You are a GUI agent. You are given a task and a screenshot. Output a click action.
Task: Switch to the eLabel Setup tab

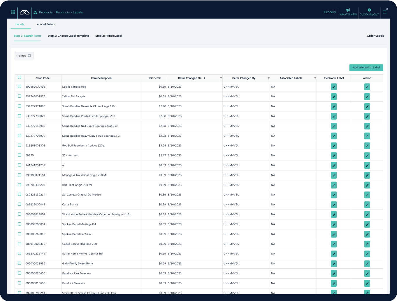(x=45, y=24)
